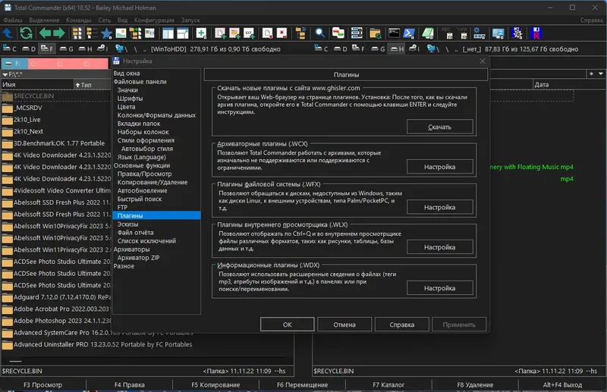Open the command prompt toolbar icon
The height and width of the screenshot is (392, 607).
[394, 33]
